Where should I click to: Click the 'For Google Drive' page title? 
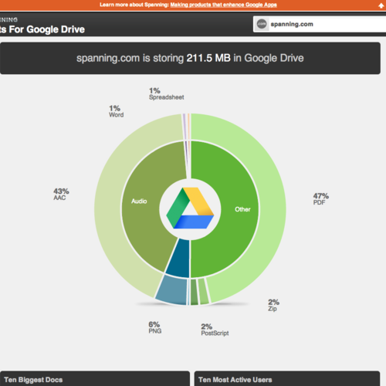pos(46,29)
